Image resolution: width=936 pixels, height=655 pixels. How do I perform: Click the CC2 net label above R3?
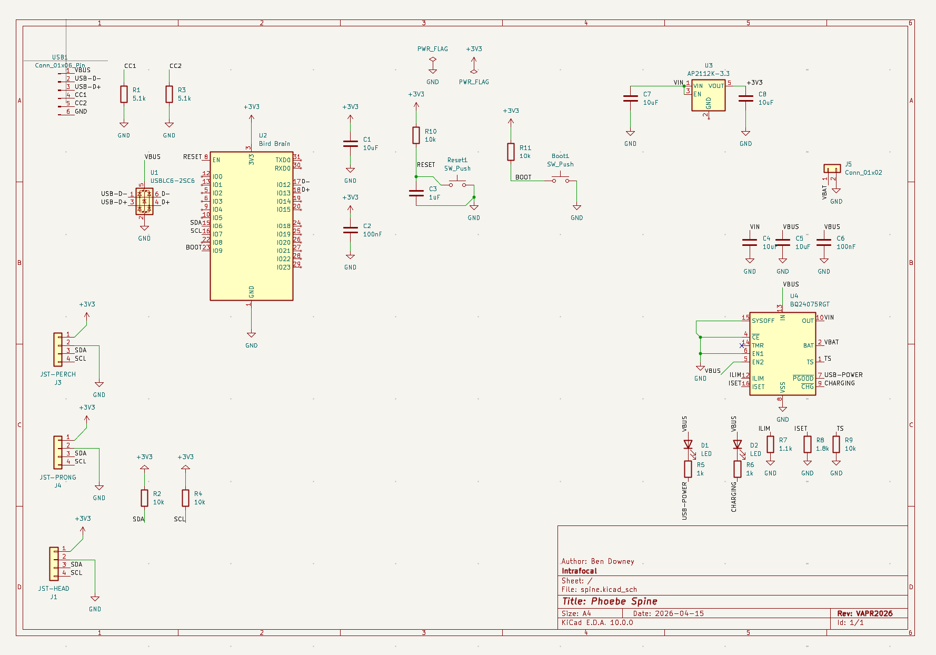[175, 66]
